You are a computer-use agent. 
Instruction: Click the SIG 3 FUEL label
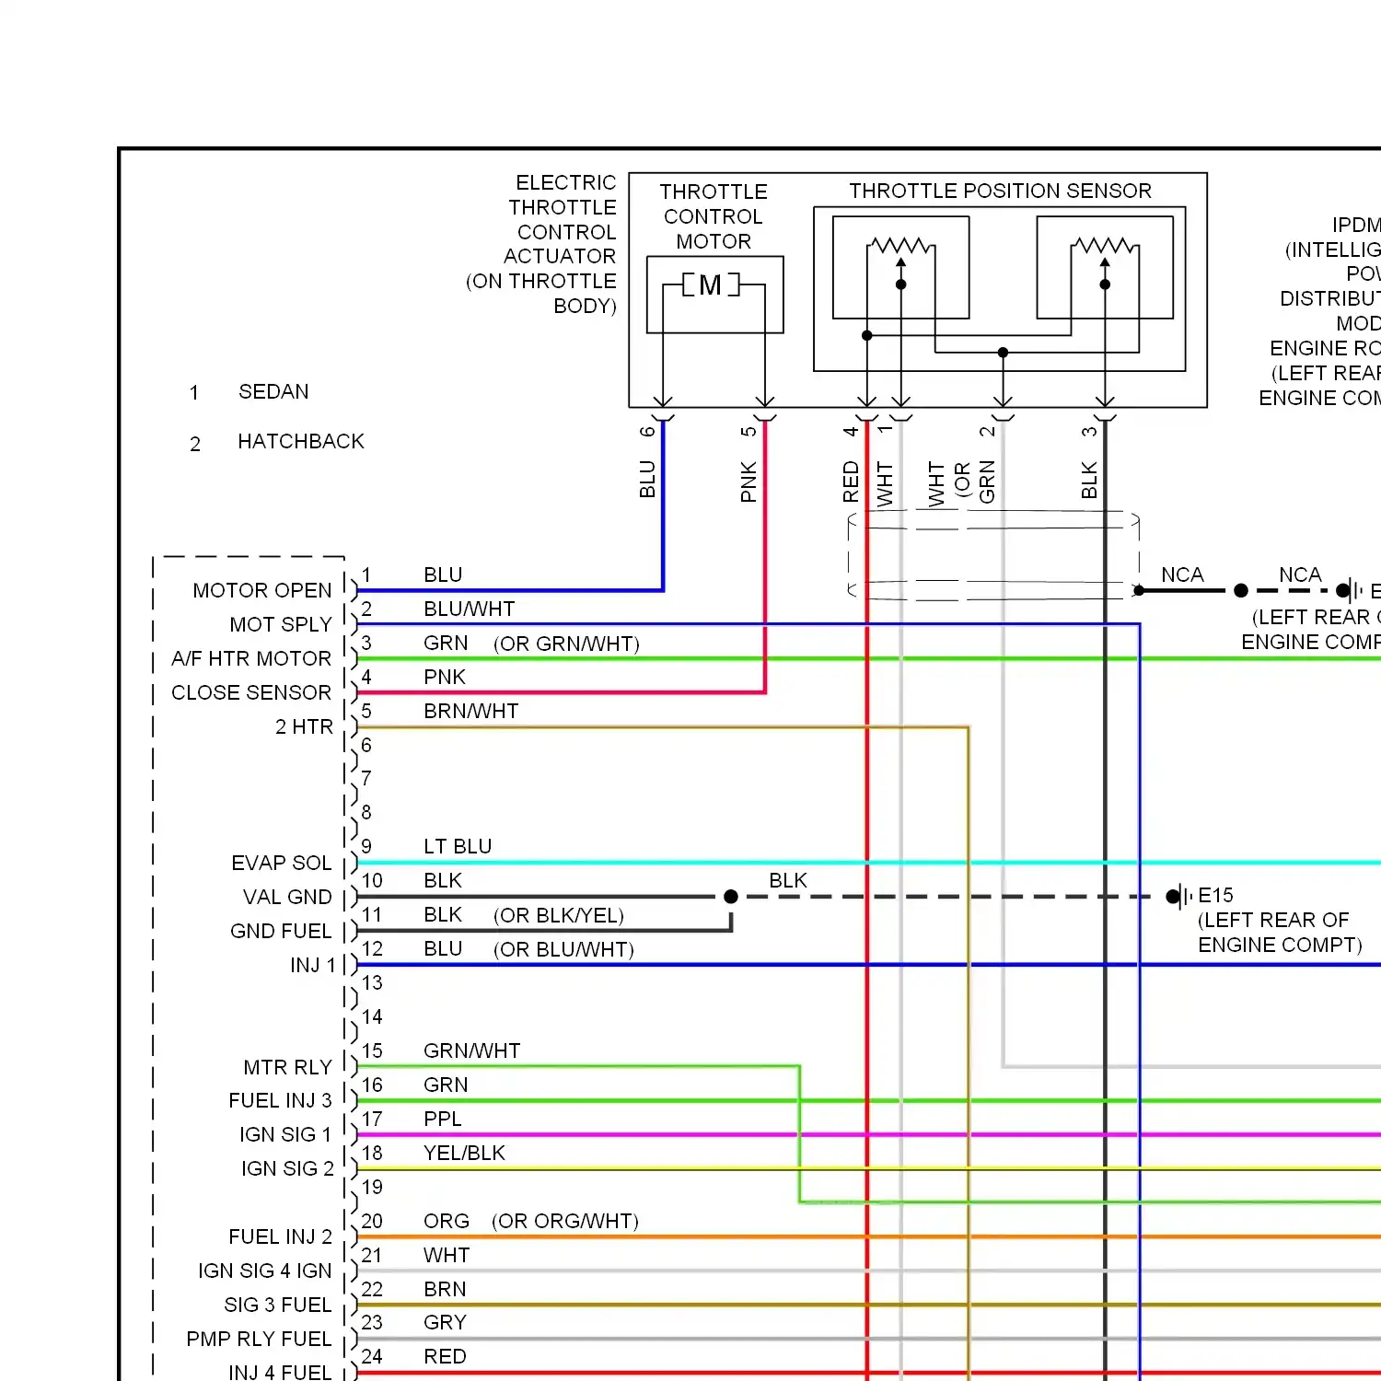tap(278, 1305)
